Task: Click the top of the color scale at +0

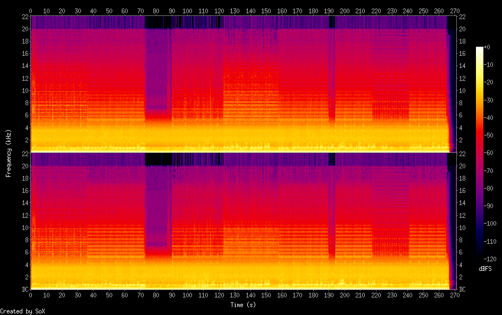Action: click(480, 48)
